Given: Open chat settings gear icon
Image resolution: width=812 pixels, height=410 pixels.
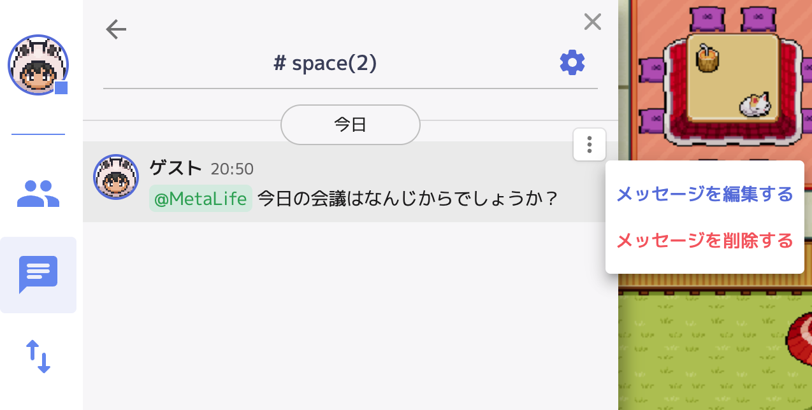Looking at the screenshot, I should coord(572,62).
